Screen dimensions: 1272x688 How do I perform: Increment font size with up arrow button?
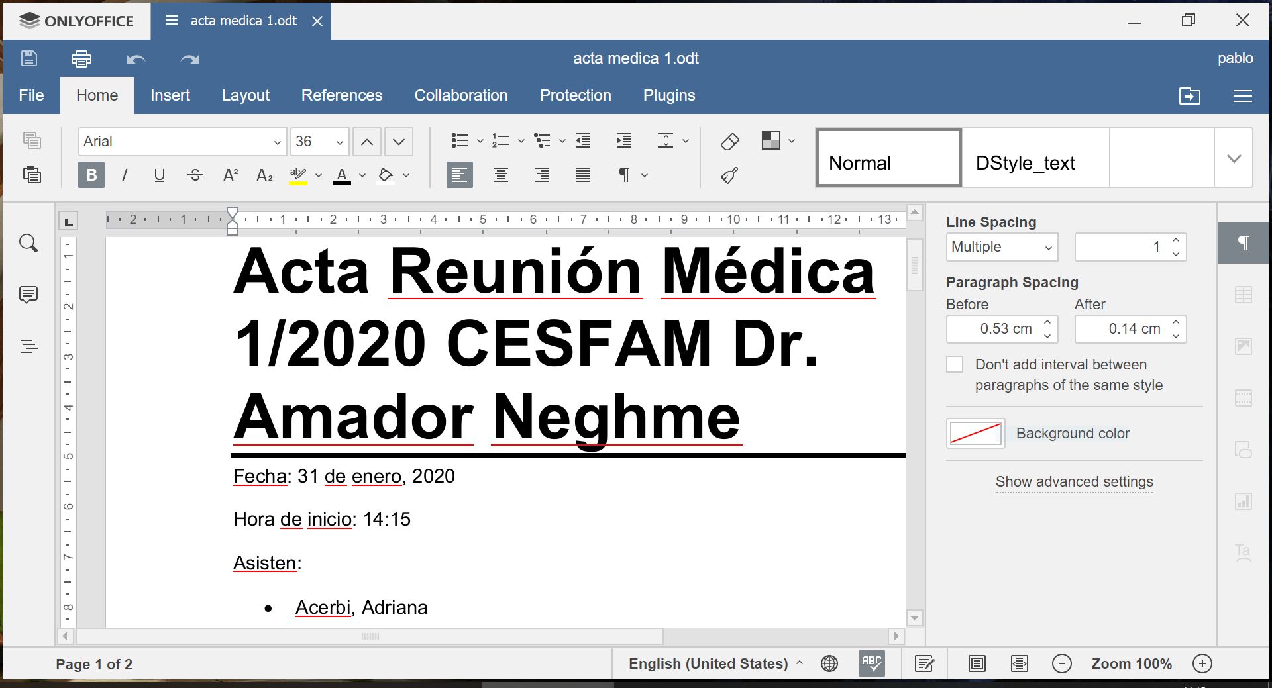366,142
